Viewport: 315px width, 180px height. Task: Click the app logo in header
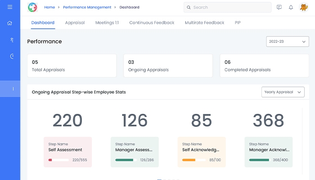32,7
